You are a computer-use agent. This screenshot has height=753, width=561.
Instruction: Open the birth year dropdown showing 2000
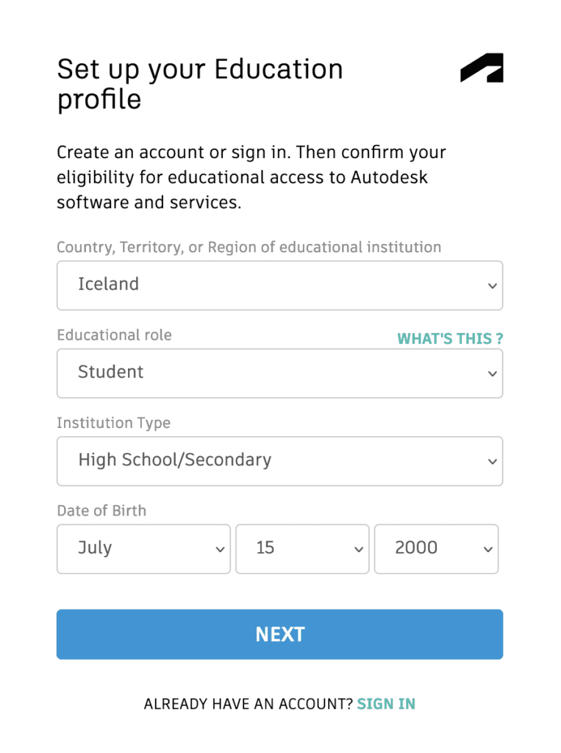tap(436, 549)
